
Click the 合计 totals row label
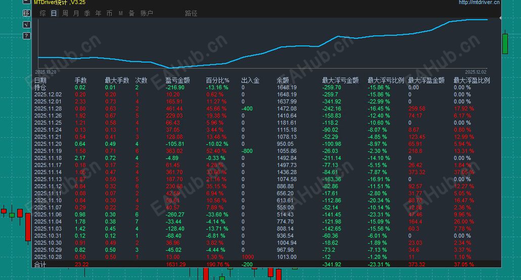[x=40, y=264]
